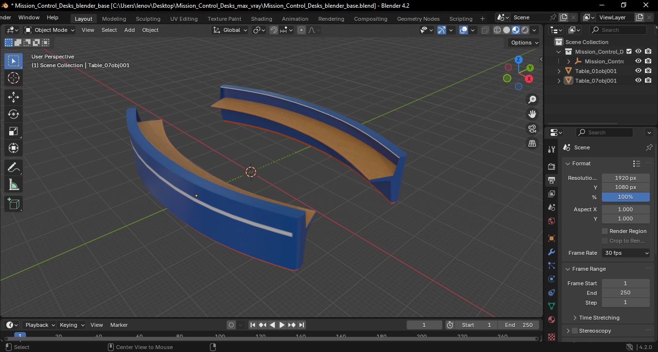Switch perspective/orthographic view grid icon
The image size is (658, 352).
532,144
